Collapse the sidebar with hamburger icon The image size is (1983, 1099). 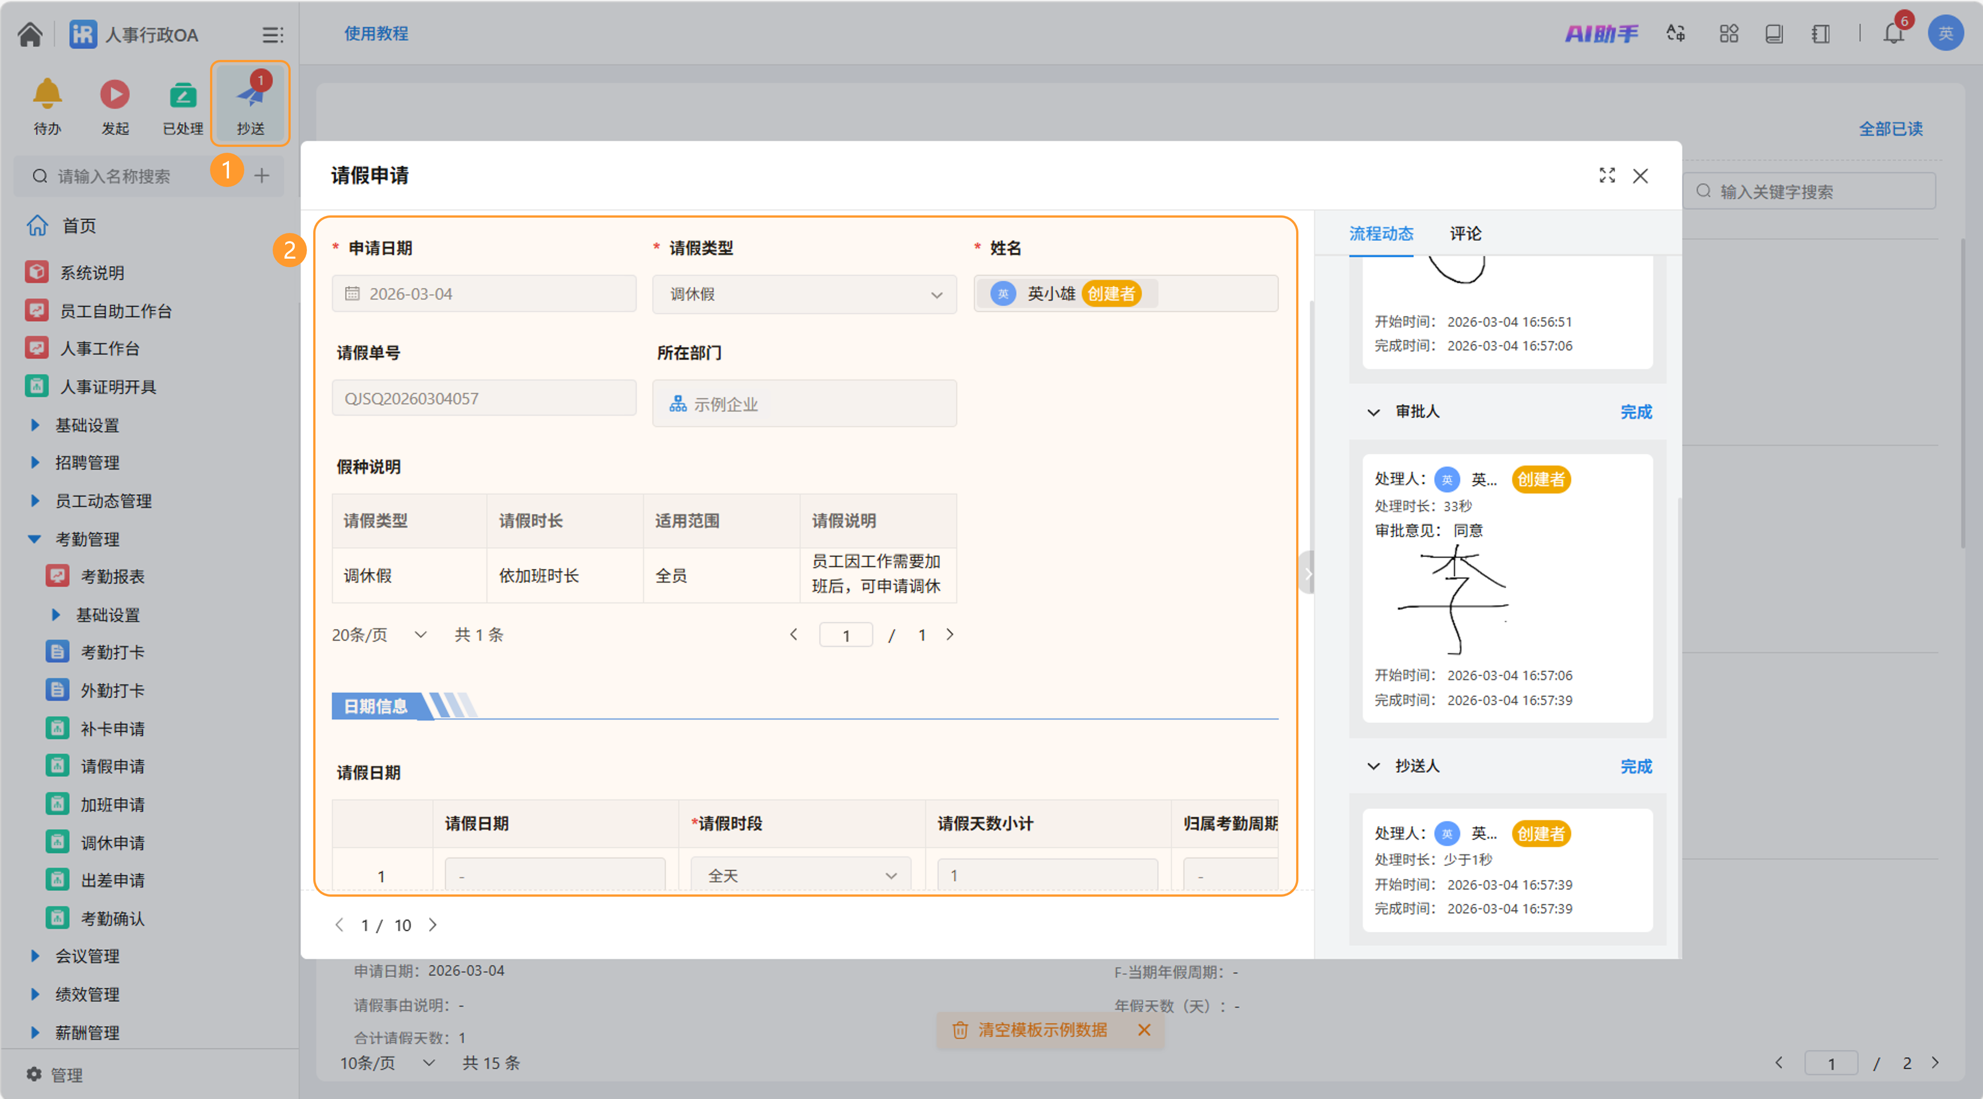[x=272, y=35]
